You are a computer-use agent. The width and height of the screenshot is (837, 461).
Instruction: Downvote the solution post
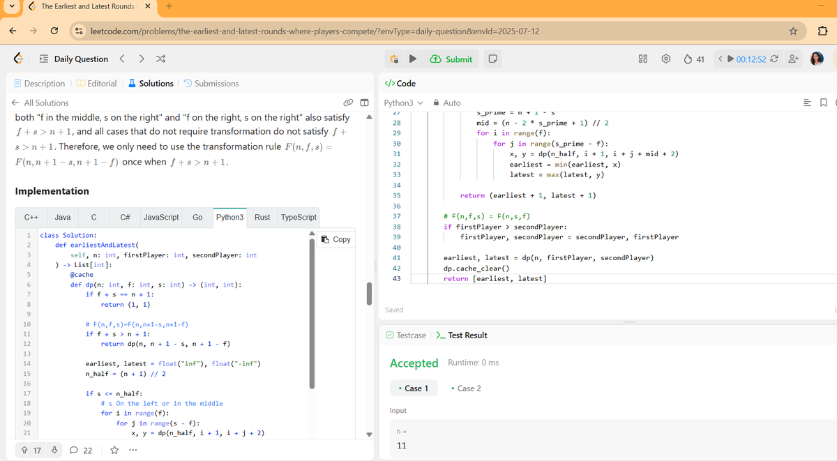pos(54,450)
